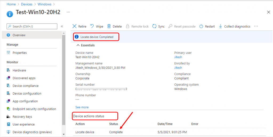This screenshot has height=137, width=273.
Task: Click the Restart button label
Action: [x=210, y=26]
